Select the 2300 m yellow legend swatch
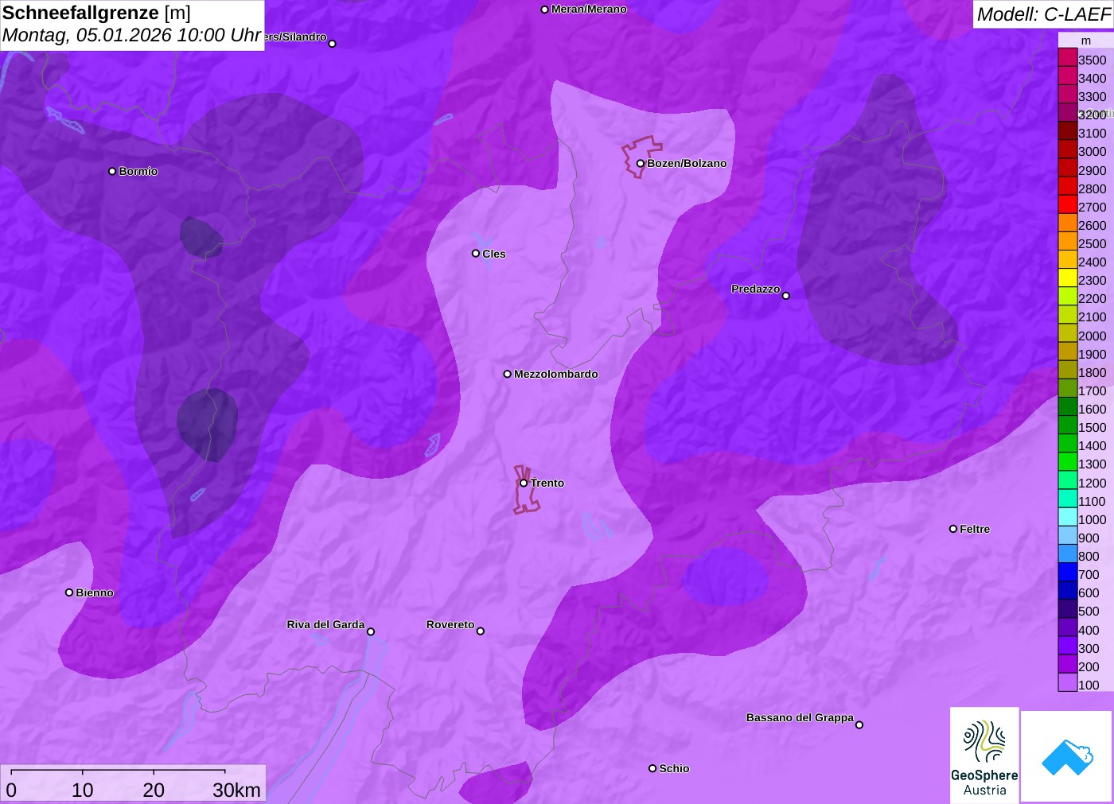1114x804 pixels. click(x=1067, y=278)
